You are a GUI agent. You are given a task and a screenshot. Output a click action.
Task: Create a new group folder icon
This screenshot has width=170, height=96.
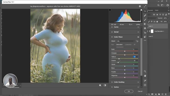pyautogui.click(x=159, y=94)
